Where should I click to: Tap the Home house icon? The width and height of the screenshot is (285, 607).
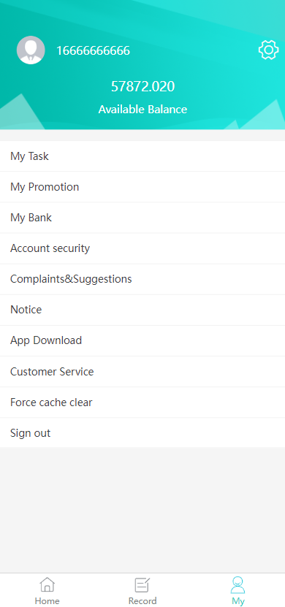tap(47, 584)
